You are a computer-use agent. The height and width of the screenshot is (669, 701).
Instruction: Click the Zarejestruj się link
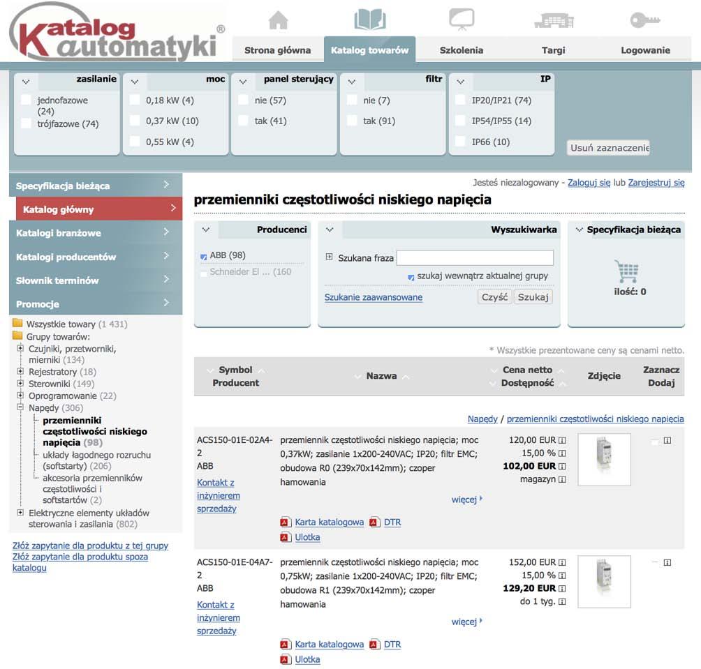point(656,183)
